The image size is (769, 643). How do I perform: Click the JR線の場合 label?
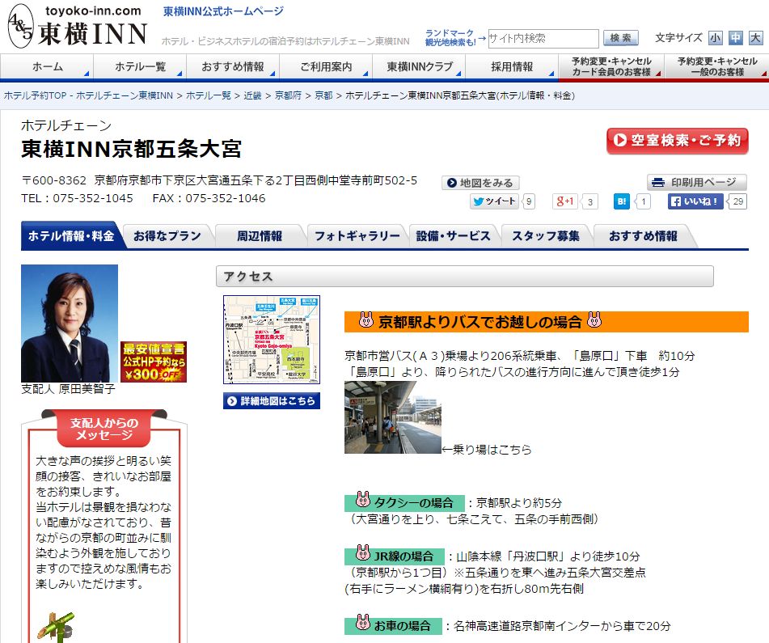[395, 556]
